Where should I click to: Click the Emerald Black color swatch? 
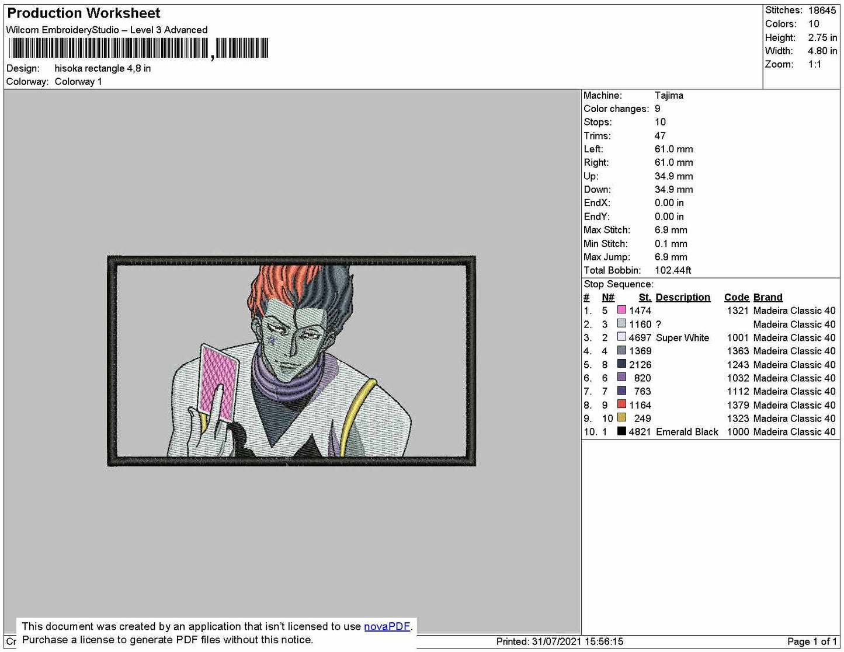pyautogui.click(x=621, y=431)
